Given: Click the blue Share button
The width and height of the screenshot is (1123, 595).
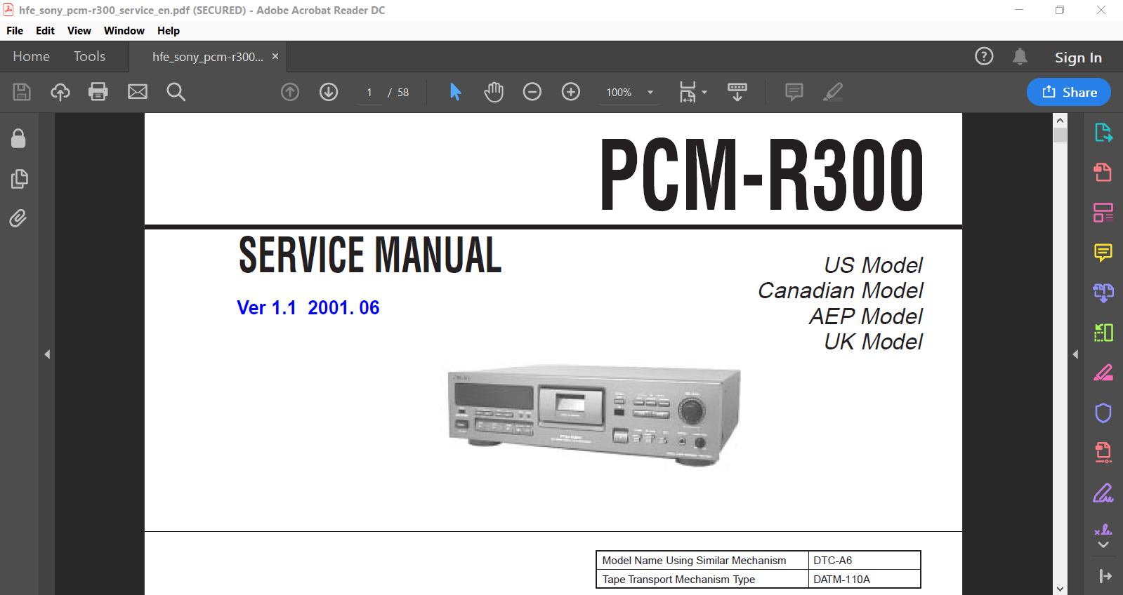Looking at the screenshot, I should point(1068,92).
